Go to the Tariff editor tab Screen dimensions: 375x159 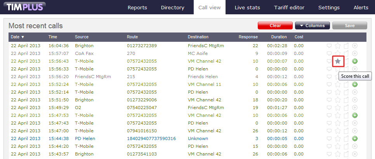289,7
